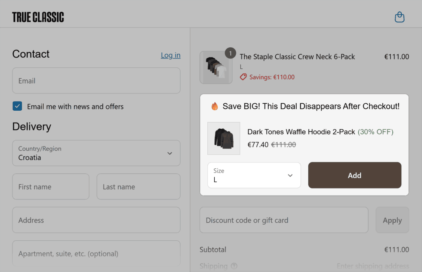Click the quantity badge on the cart item

230,53
